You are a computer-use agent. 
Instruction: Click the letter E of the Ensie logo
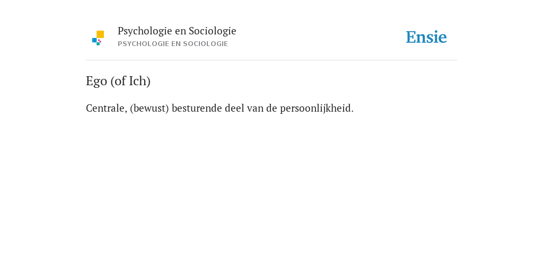click(411, 38)
